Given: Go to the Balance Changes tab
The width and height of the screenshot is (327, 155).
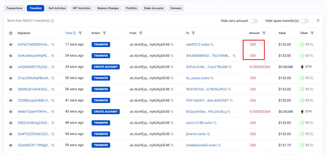Looking at the screenshot, I should point(108,8).
